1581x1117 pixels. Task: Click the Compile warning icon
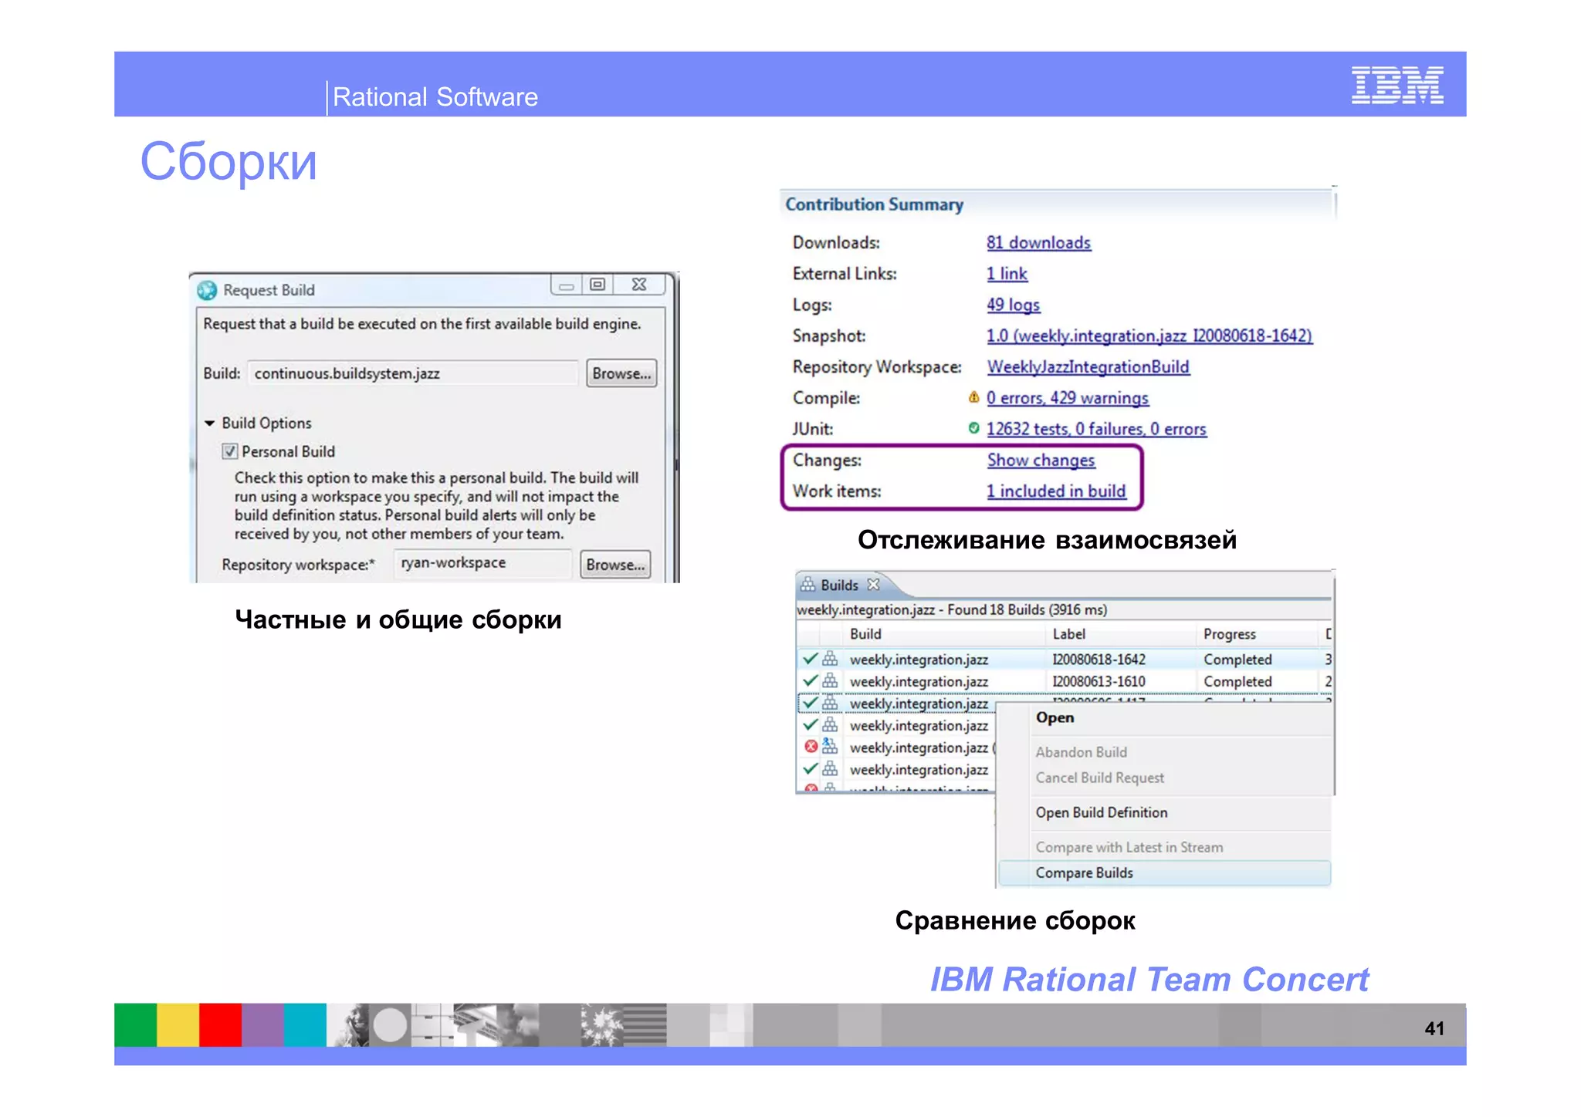coord(974,397)
